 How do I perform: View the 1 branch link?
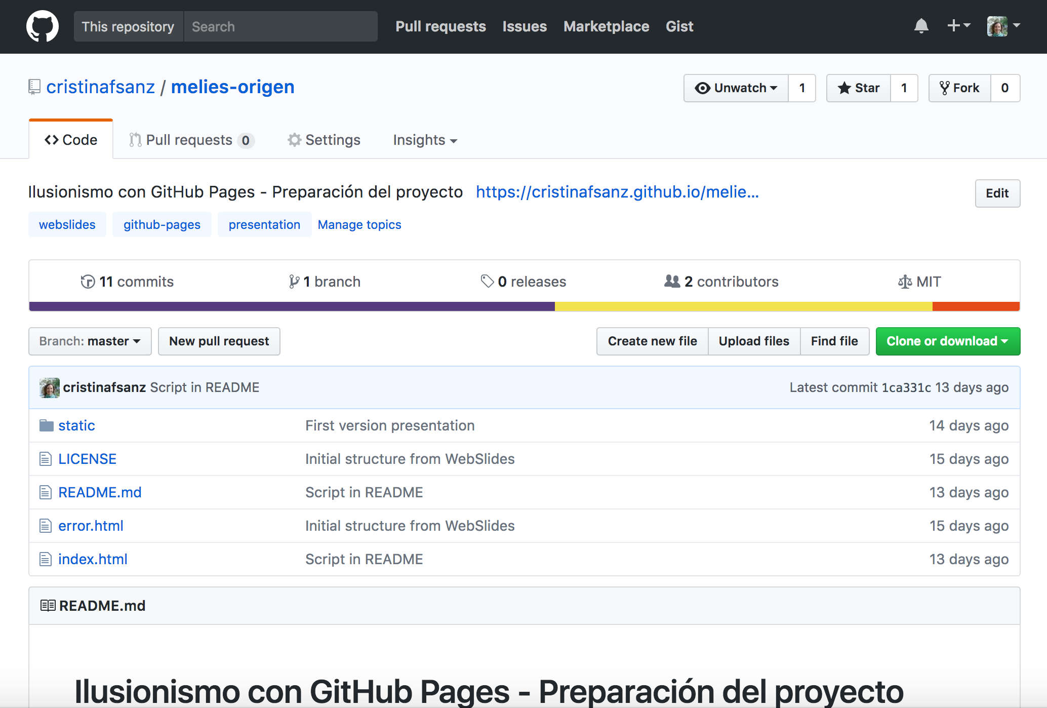click(x=325, y=282)
